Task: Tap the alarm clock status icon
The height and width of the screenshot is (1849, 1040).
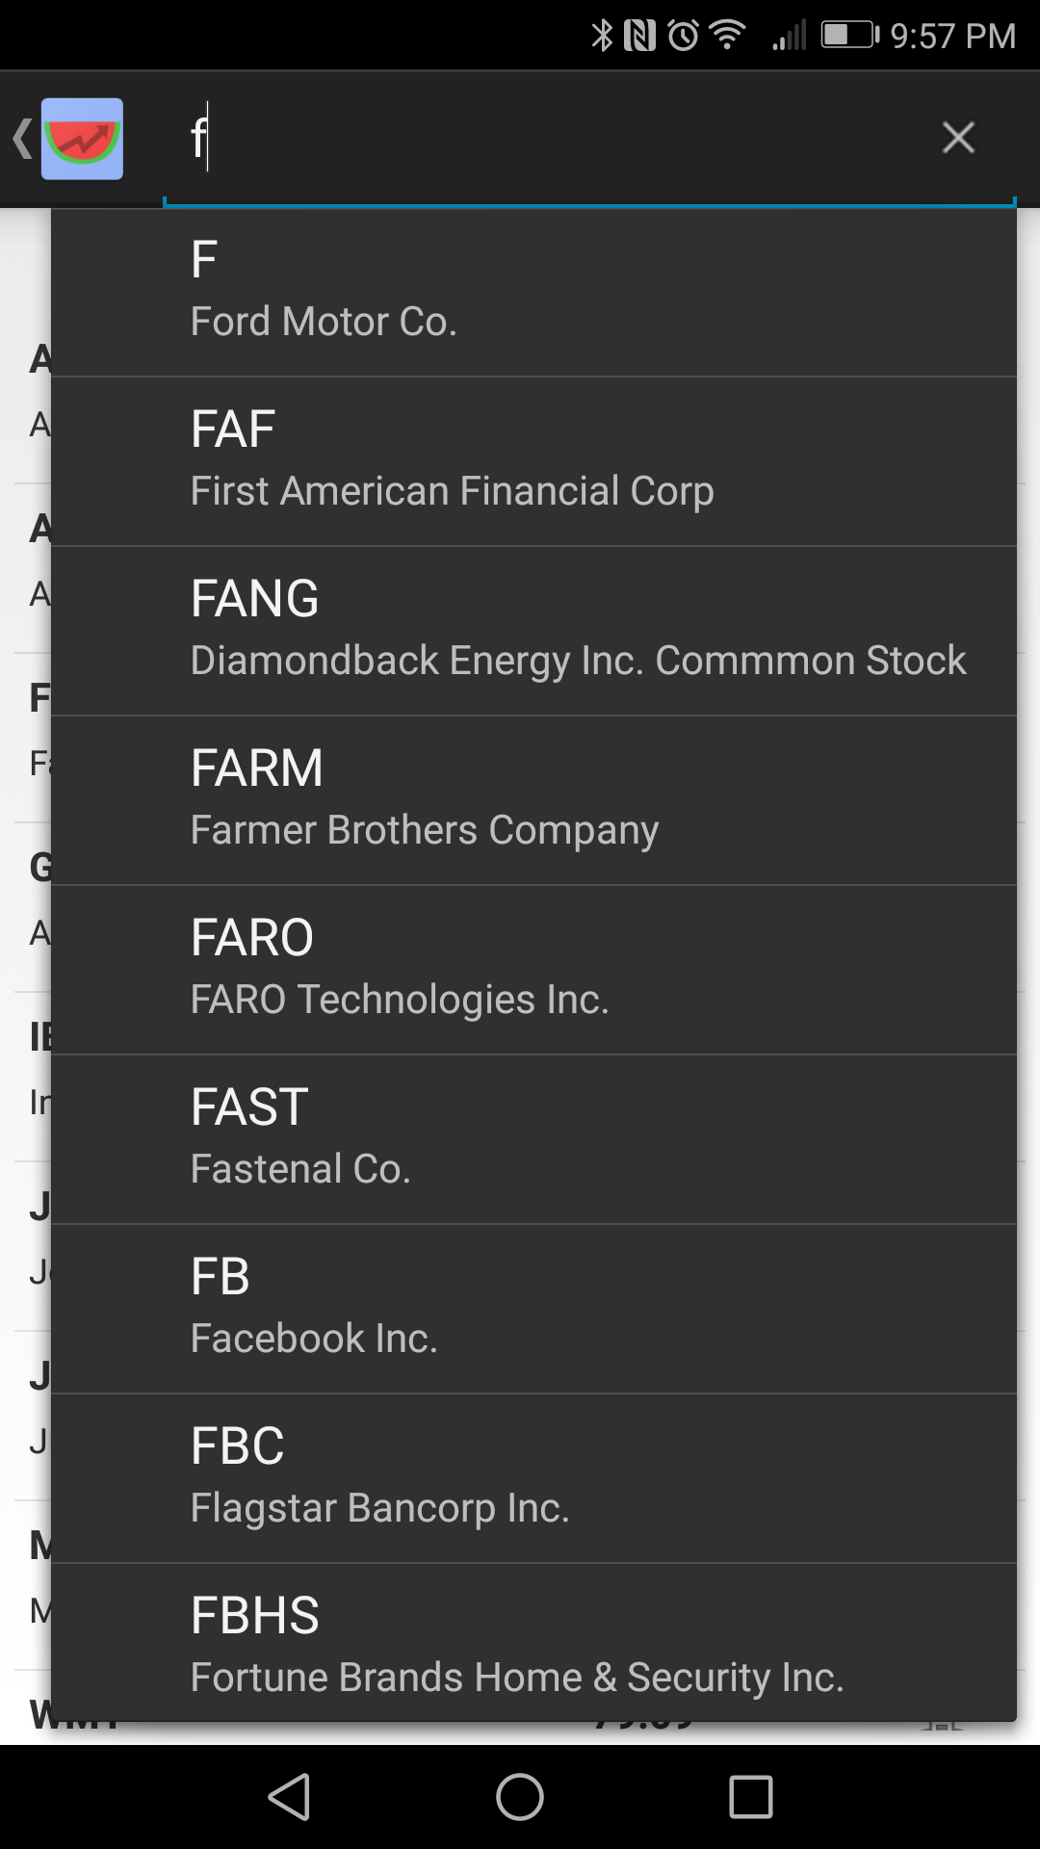Action: [683, 36]
